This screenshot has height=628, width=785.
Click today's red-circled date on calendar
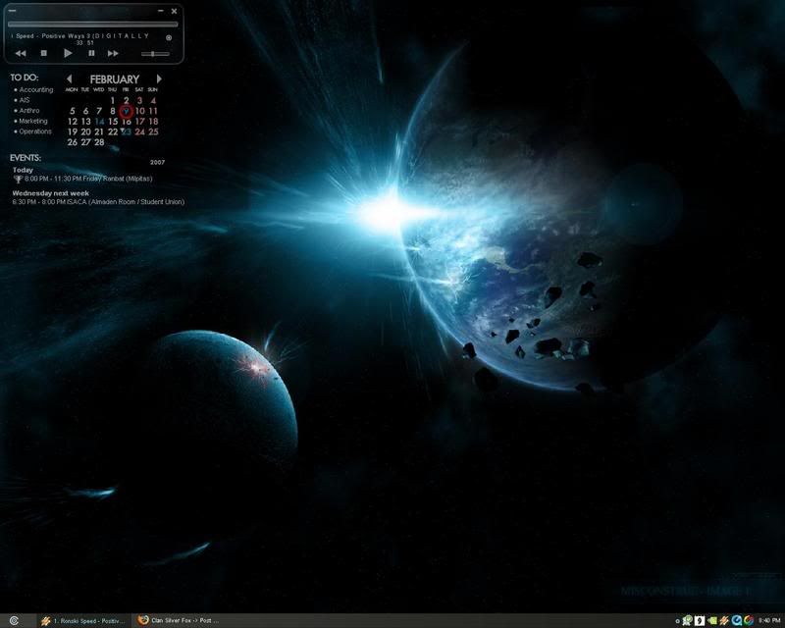pos(127,111)
